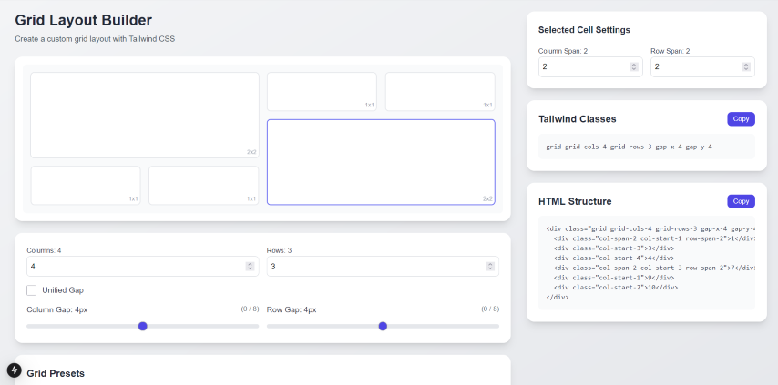Enable the Unified Gap checkbox

coord(32,290)
